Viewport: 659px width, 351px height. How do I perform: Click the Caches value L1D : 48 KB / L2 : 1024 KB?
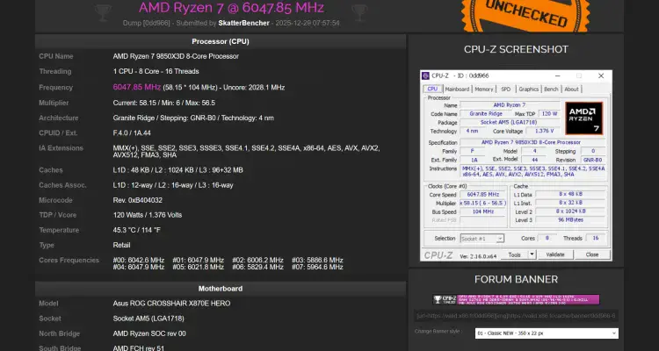click(177, 170)
